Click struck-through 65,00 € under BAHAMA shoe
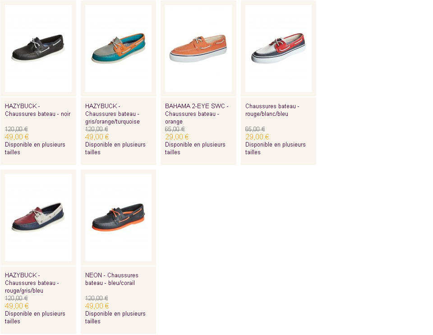The height and width of the screenshot is (335, 433). (175, 129)
